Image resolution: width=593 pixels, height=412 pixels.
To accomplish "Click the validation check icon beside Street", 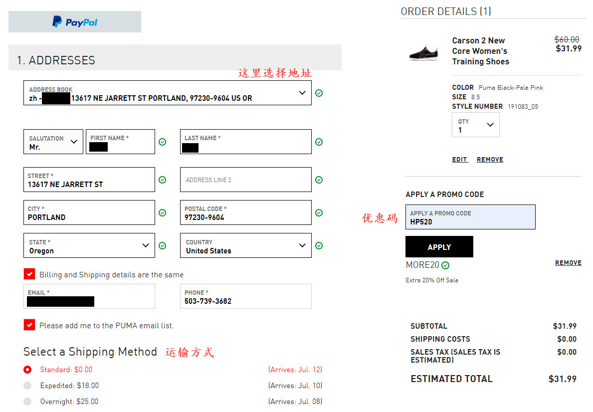I will click(x=162, y=180).
